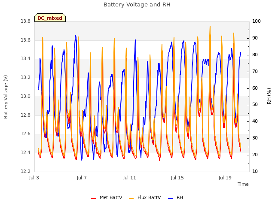This screenshot has width=275, height=206.
Task: Click the 12.2 voltage tick label
Action: [26, 171]
